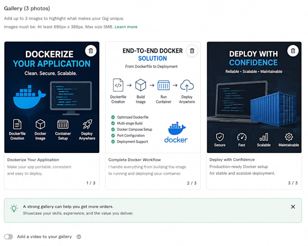The image size is (308, 246).
Task: Delete the End-to-End Docker Solution image
Action: [192, 51]
